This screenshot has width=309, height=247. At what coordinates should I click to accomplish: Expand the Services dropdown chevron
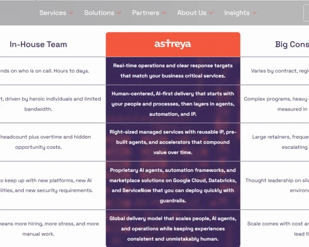(x=72, y=13)
